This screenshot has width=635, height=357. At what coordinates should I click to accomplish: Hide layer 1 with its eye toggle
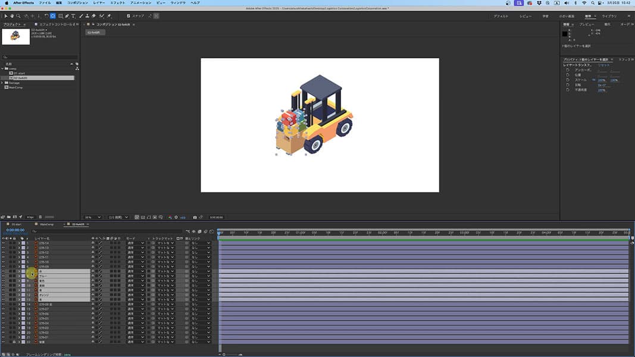(3, 243)
